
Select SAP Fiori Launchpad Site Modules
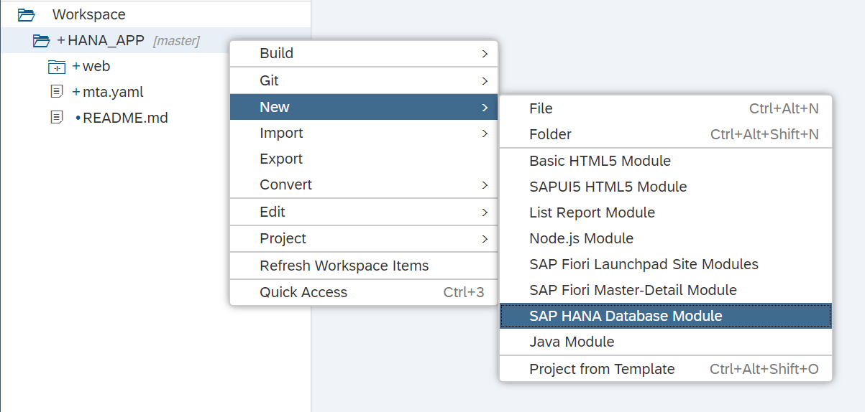coord(666,264)
